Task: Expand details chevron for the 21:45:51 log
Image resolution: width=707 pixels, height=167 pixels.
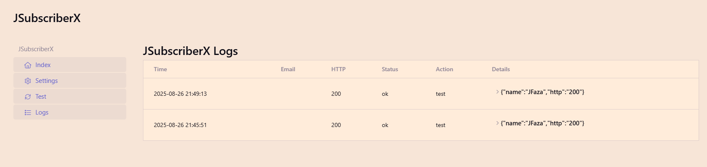Action: [498, 123]
